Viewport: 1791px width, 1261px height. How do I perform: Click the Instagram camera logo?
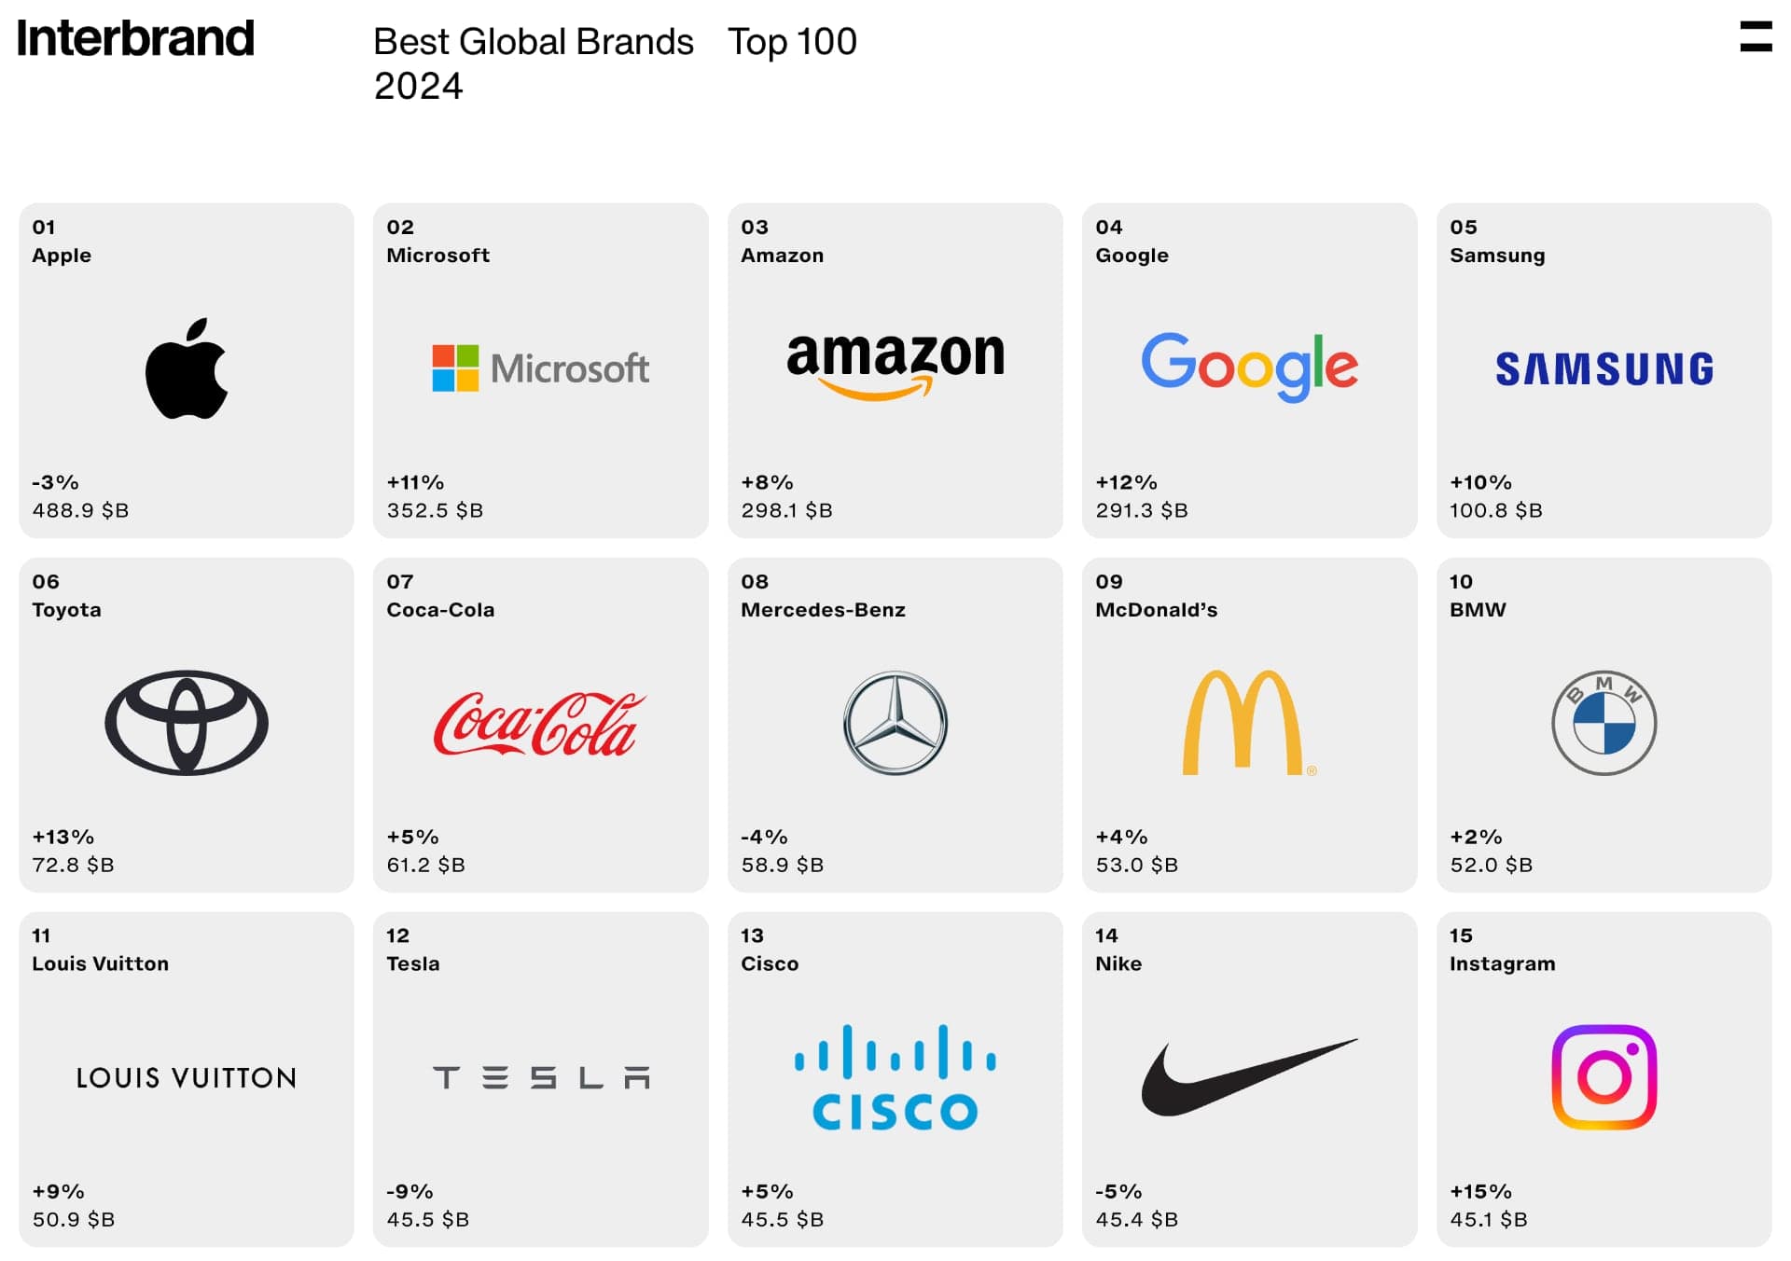tap(1604, 1077)
